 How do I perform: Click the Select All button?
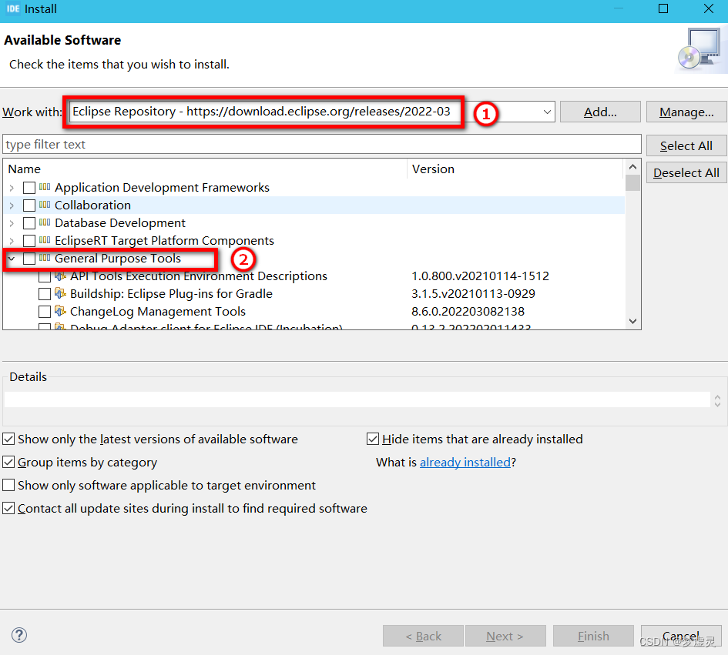tap(686, 145)
